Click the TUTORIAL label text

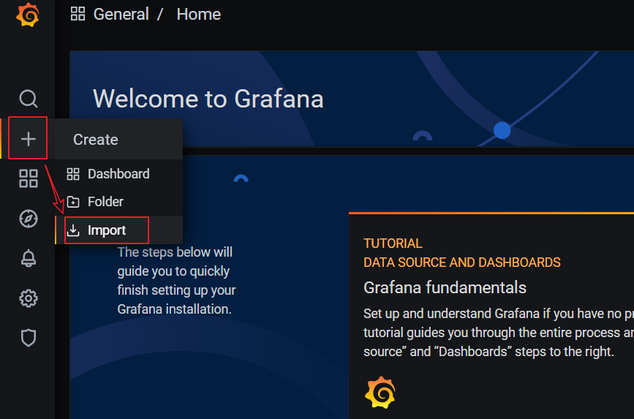point(393,243)
